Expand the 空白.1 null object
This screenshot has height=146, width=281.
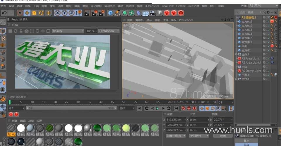point(236,79)
